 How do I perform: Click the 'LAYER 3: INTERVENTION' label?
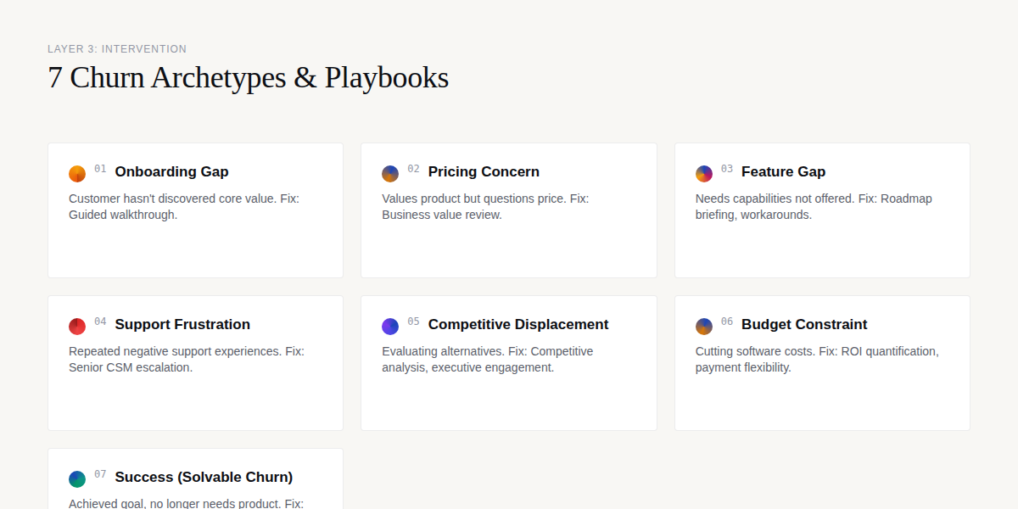(x=117, y=49)
